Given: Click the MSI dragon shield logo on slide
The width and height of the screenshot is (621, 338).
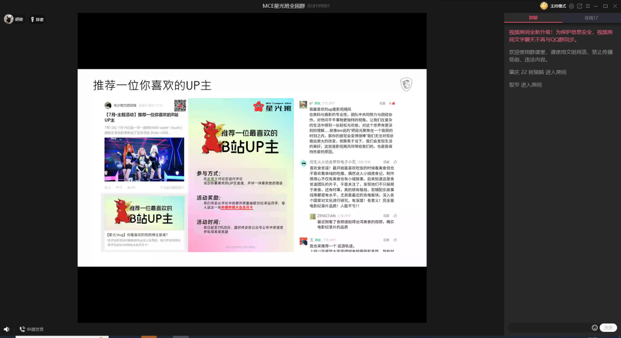Looking at the screenshot, I should click(x=406, y=85).
